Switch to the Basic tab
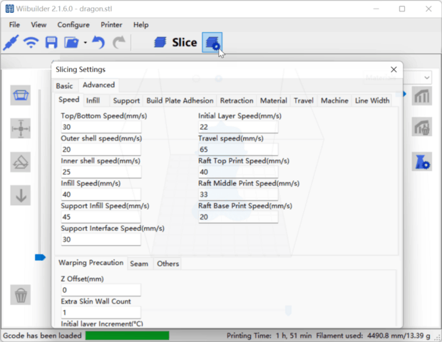Viewport: 442px width, 342px height. click(x=64, y=85)
